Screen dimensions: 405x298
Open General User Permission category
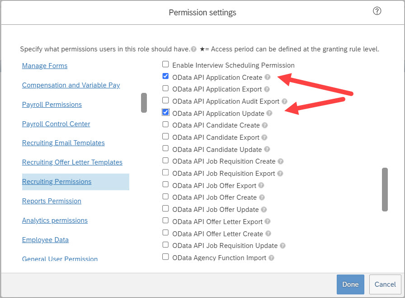60,259
